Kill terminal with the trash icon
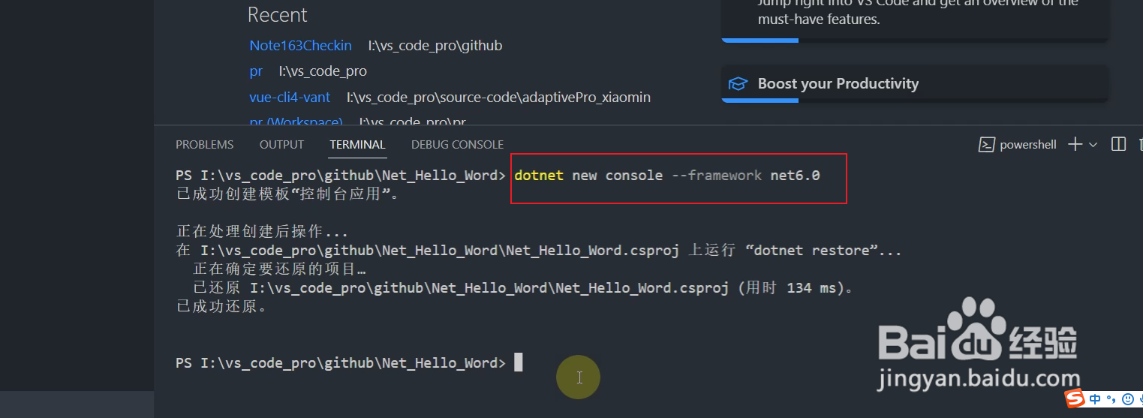This screenshot has height=418, width=1143. pyautogui.click(x=1140, y=144)
